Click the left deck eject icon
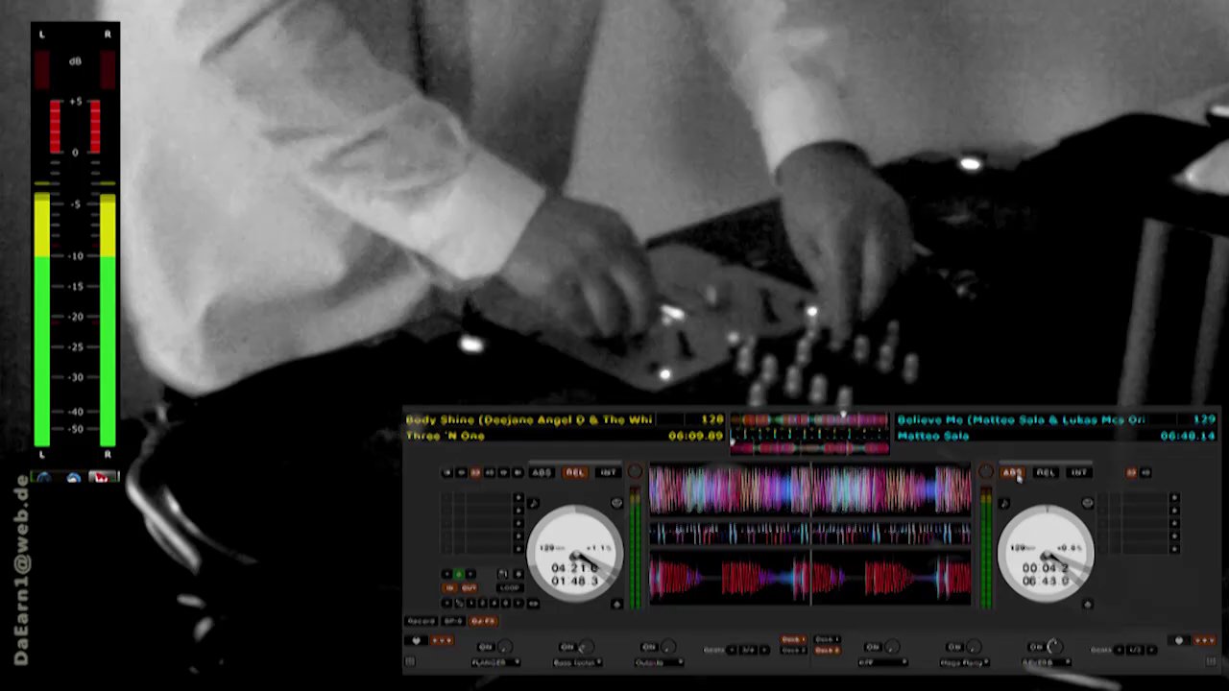 [x=616, y=604]
